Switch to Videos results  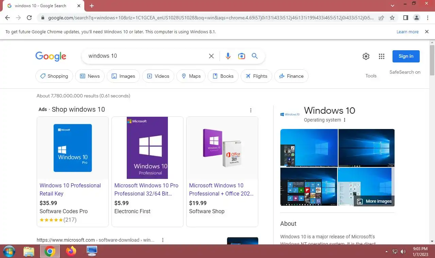pyautogui.click(x=158, y=76)
